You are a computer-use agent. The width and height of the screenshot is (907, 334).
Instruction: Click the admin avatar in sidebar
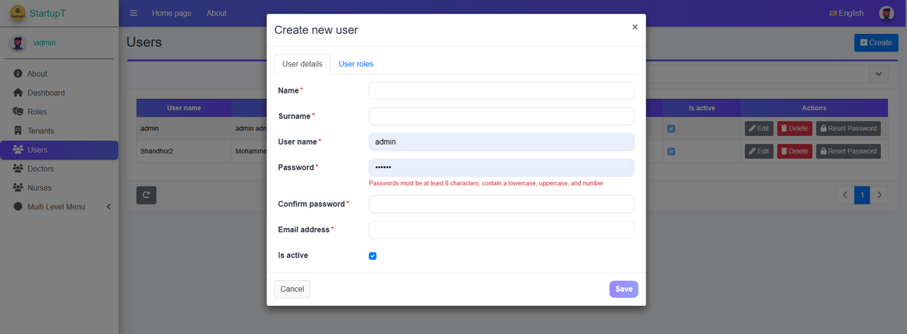click(18, 42)
